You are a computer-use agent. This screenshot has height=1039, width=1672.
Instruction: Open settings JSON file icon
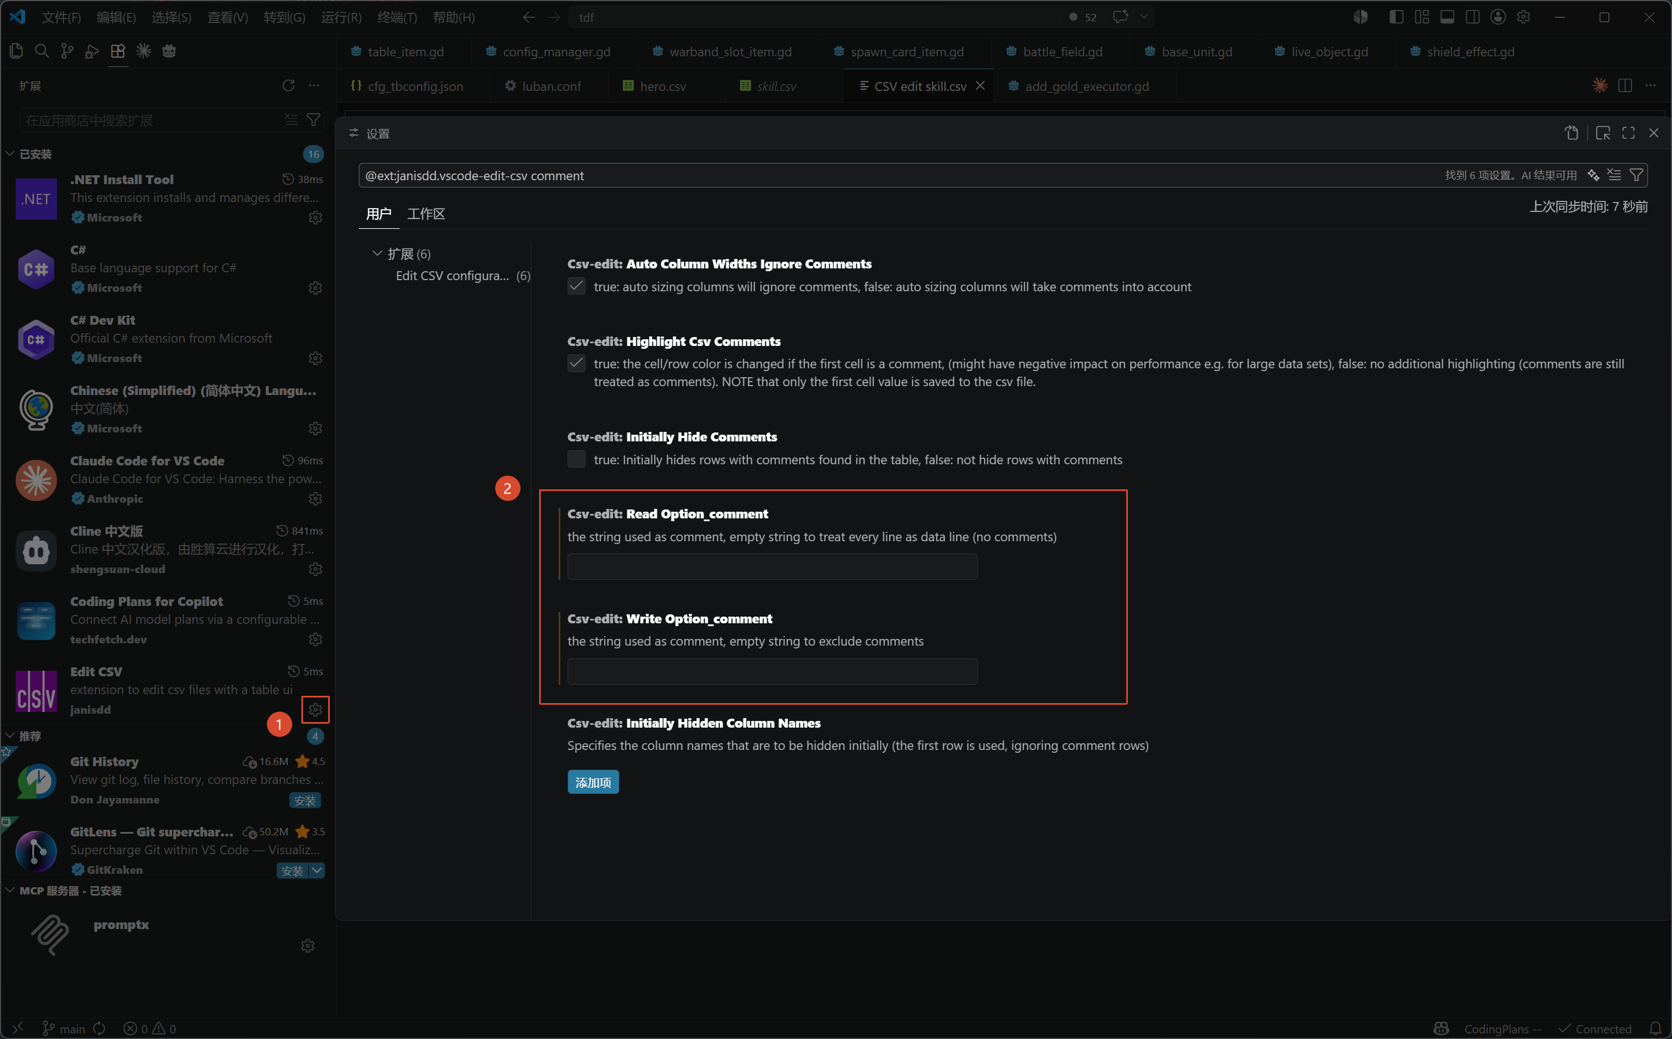(1572, 133)
